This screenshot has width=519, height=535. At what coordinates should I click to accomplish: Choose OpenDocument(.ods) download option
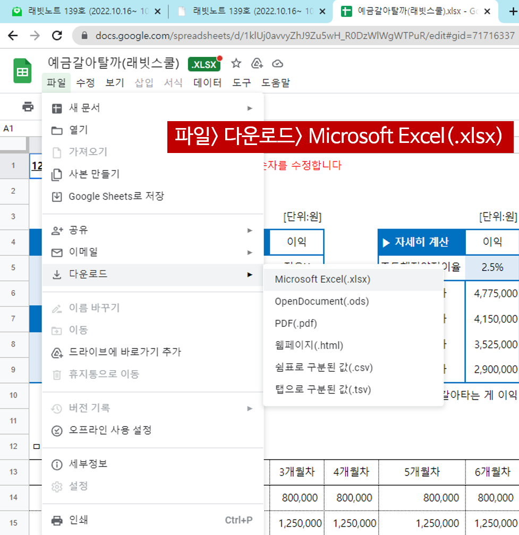[353, 302]
